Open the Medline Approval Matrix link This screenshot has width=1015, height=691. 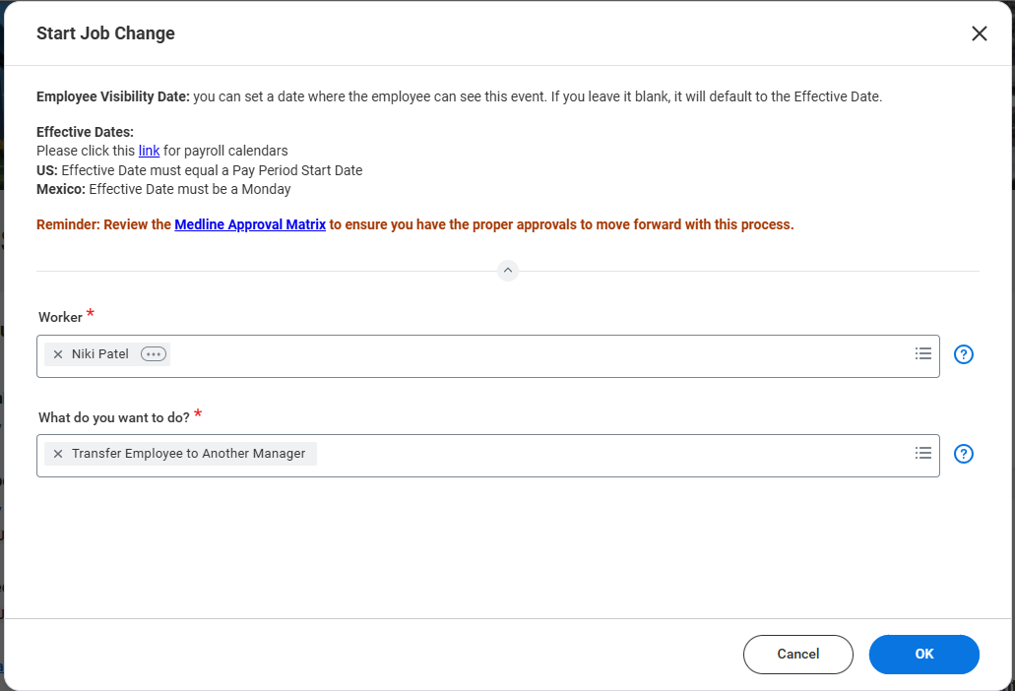click(x=250, y=224)
